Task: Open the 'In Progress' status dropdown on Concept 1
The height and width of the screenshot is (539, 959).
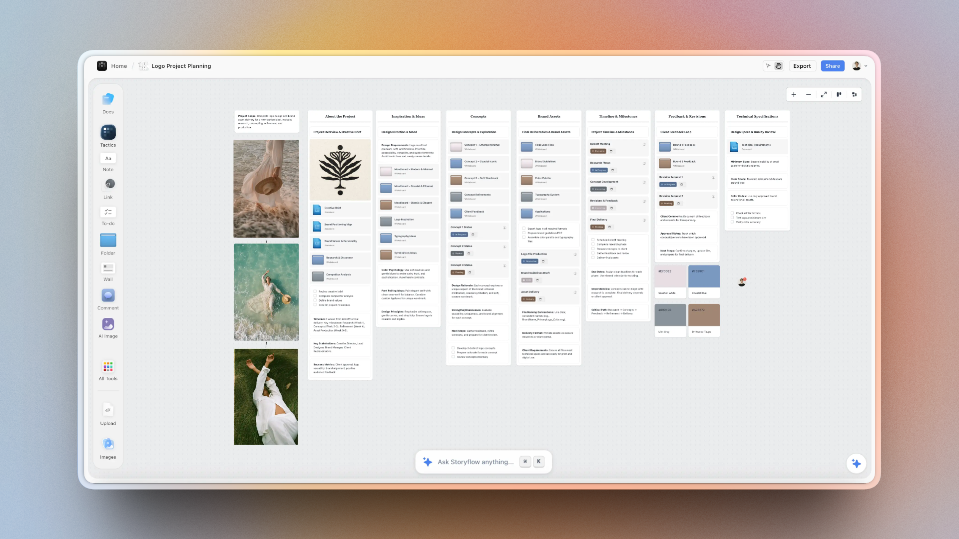Action: [459, 235]
